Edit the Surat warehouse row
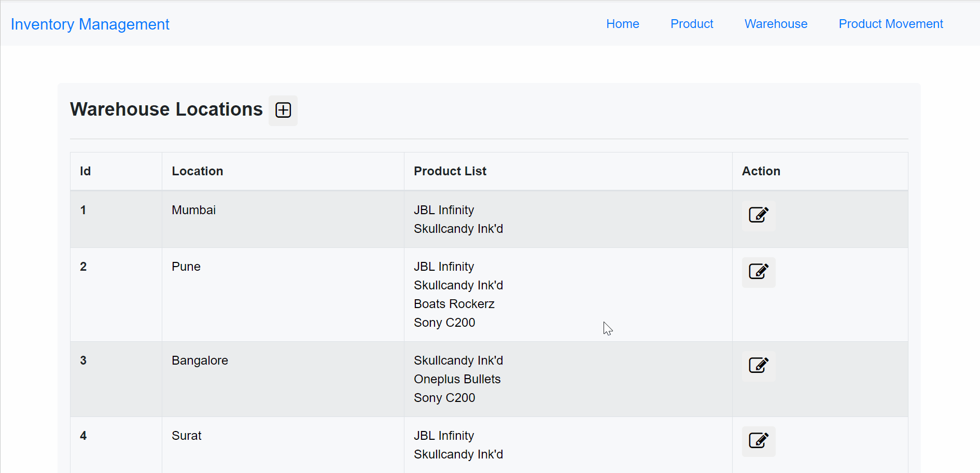 click(759, 441)
